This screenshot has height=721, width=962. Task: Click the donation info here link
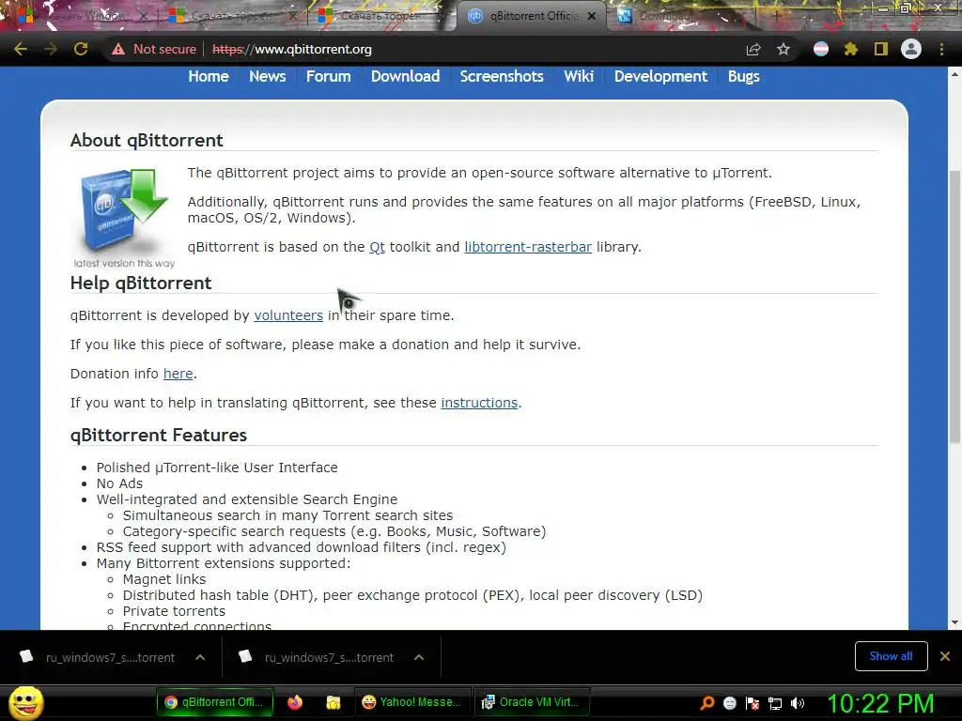pyautogui.click(x=178, y=374)
